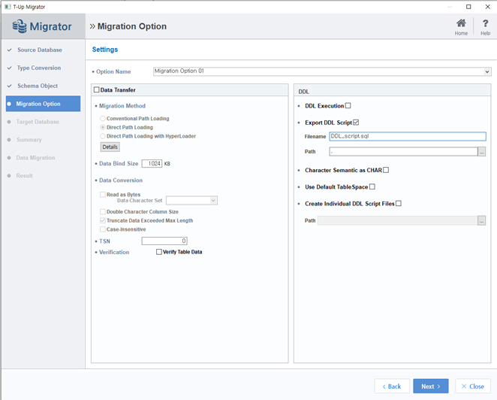
Task: Uncheck Truncate Data Exceeded Max Length
Action: [103, 220]
